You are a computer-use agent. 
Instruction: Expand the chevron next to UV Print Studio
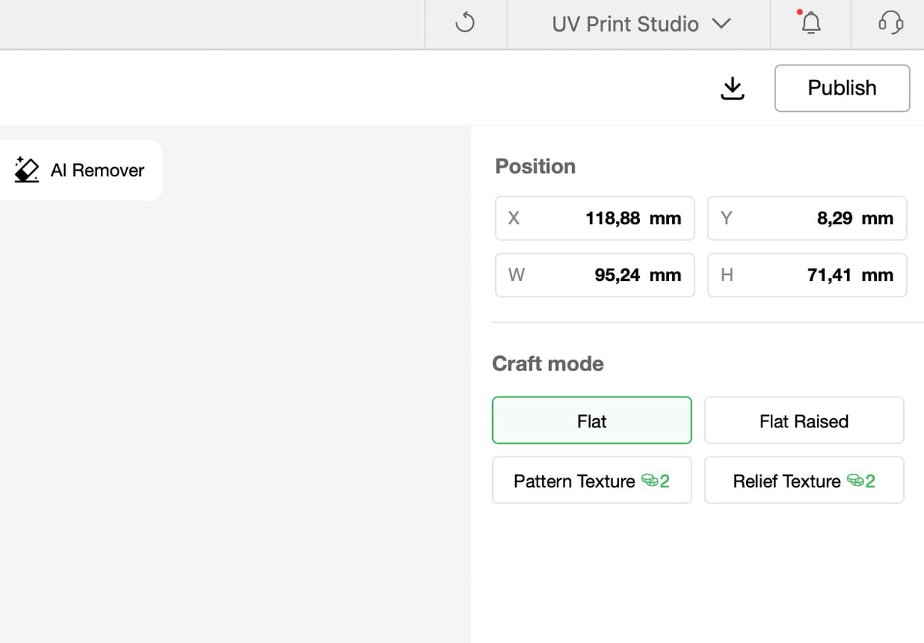click(721, 24)
